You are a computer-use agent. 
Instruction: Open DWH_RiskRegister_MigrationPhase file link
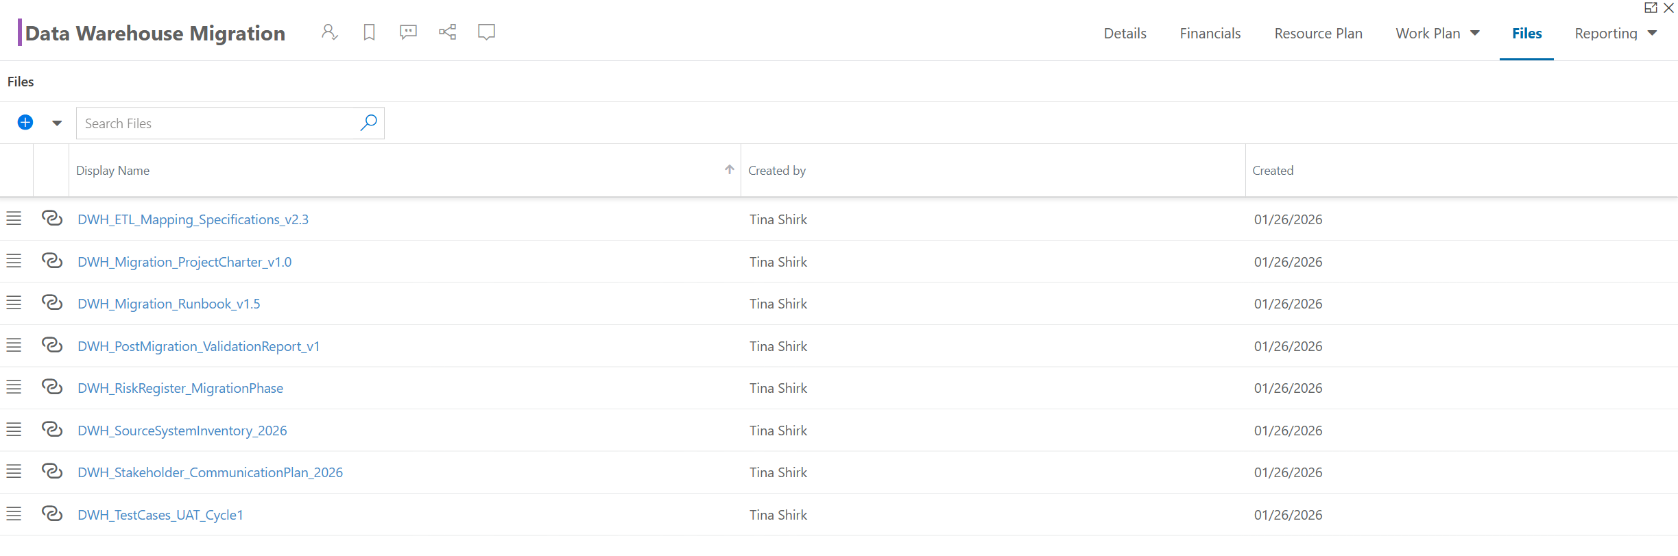click(x=180, y=388)
